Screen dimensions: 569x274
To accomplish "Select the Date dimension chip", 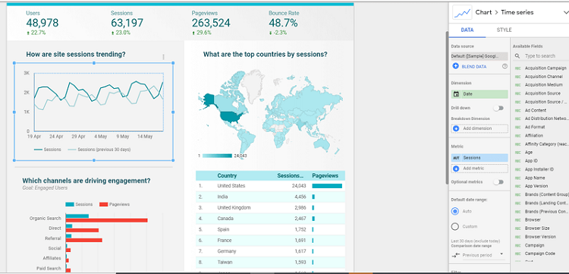I will [479, 94].
